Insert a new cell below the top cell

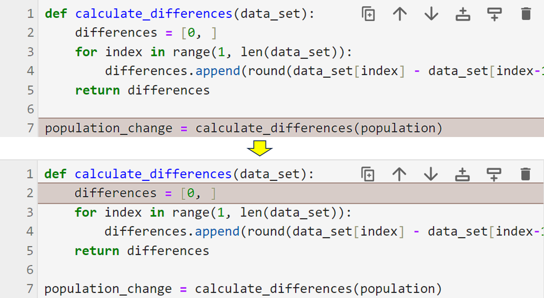(494, 13)
